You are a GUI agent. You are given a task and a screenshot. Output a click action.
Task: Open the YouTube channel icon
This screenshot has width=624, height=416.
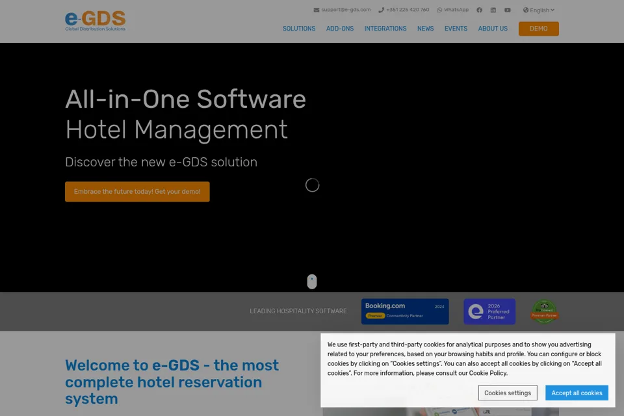pyautogui.click(x=508, y=10)
